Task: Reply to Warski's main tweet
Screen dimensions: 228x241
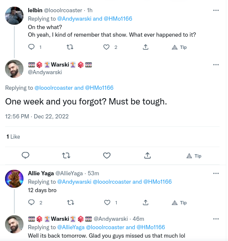Action: 26,155
